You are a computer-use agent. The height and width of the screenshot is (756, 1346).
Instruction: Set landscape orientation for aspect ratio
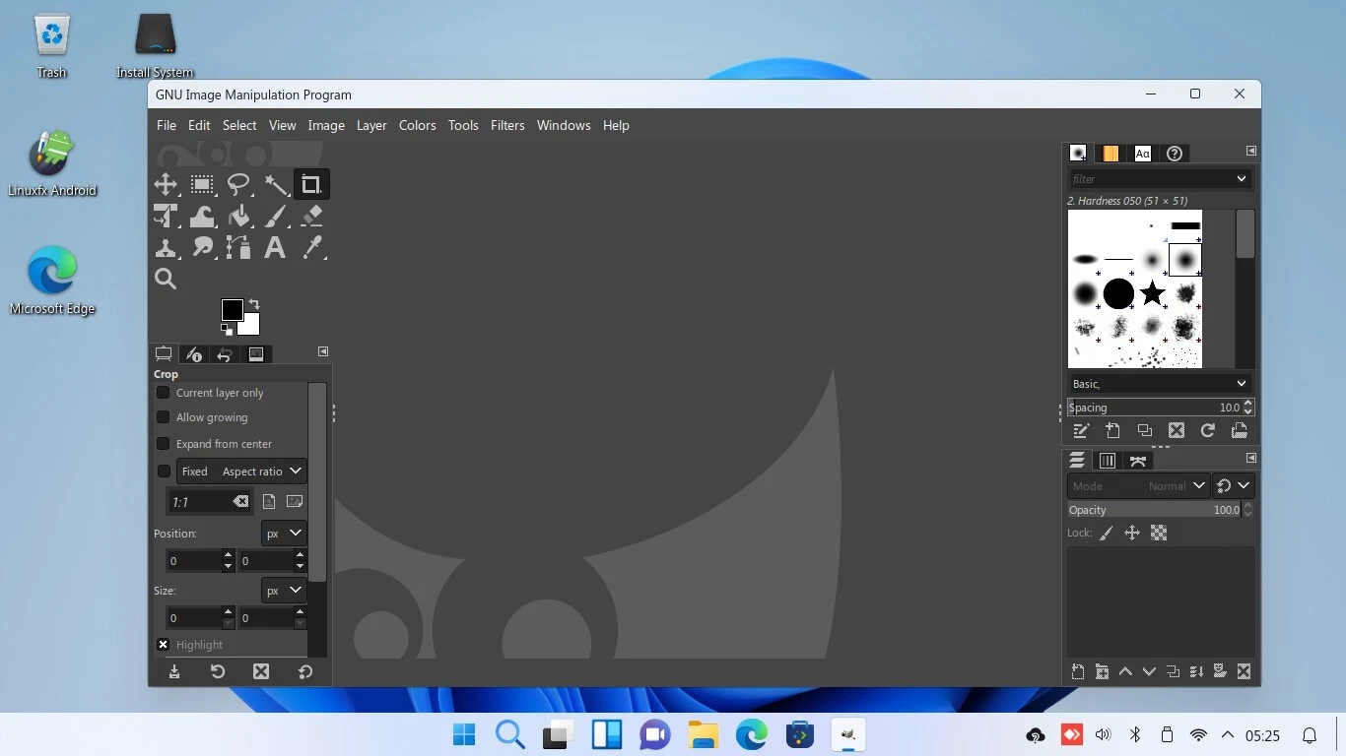coord(294,502)
